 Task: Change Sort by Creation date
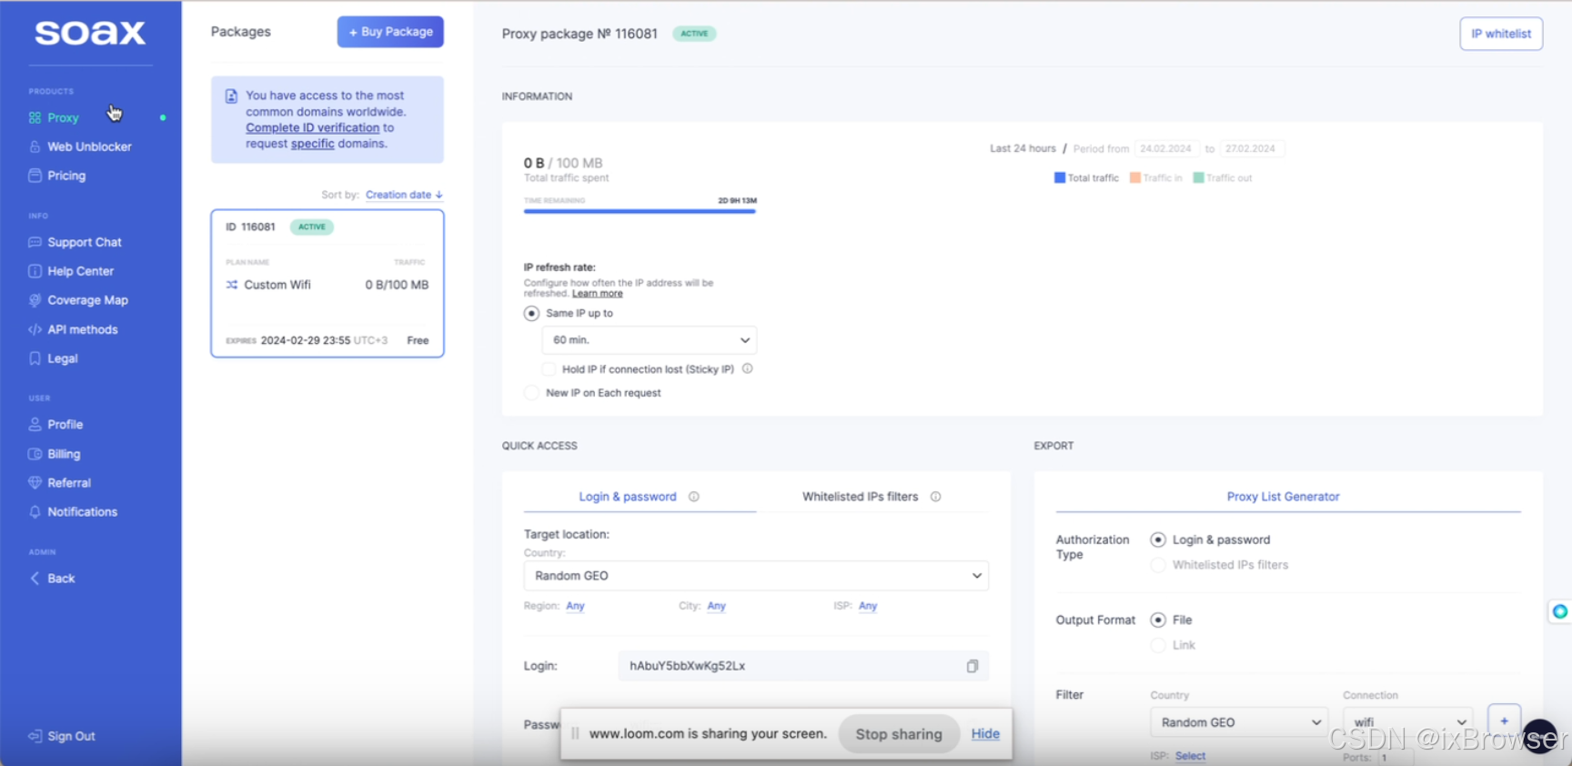(404, 195)
